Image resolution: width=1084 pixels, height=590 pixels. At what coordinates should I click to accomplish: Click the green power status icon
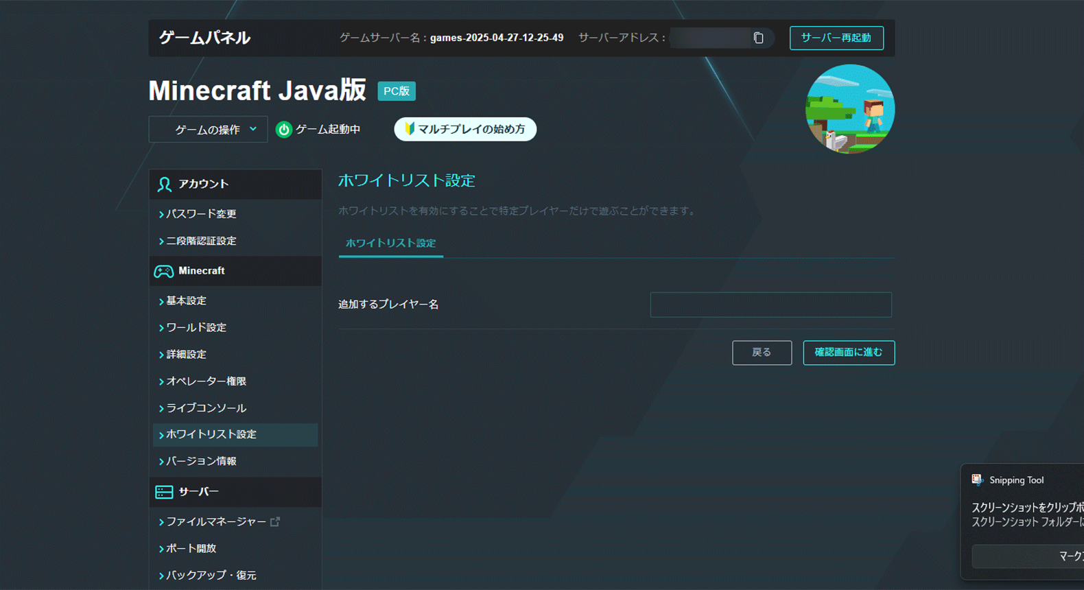(x=283, y=130)
